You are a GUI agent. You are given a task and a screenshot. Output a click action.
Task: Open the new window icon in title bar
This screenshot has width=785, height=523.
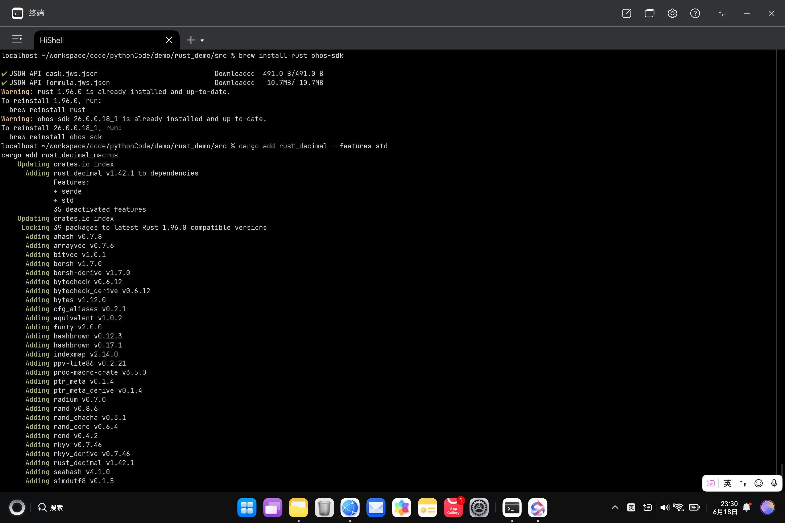626,13
